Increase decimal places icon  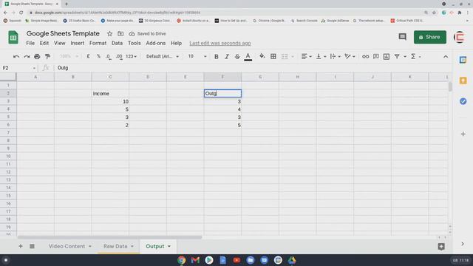(119, 56)
